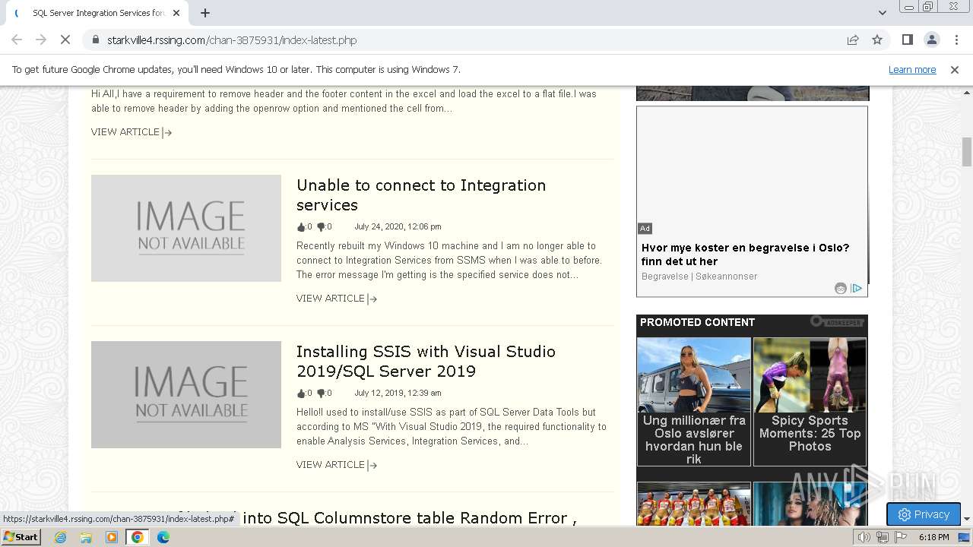Click the 'PROMOTED CONTENT' heading
Viewport: 973px width, 547px height.
pyautogui.click(x=697, y=322)
